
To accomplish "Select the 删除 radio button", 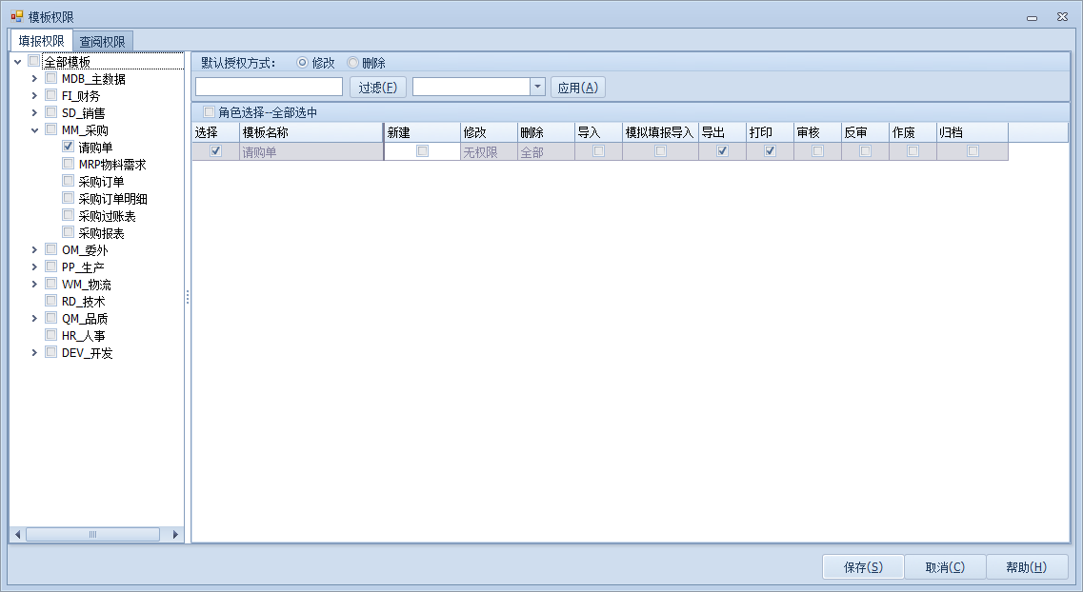I will 353,63.
